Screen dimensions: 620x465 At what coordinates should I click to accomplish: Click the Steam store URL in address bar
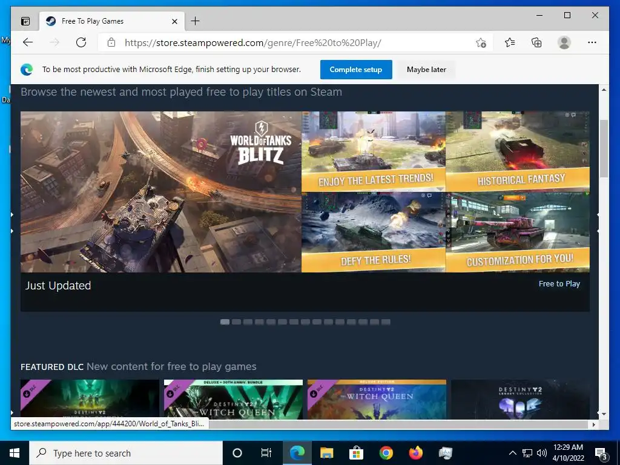coord(252,43)
